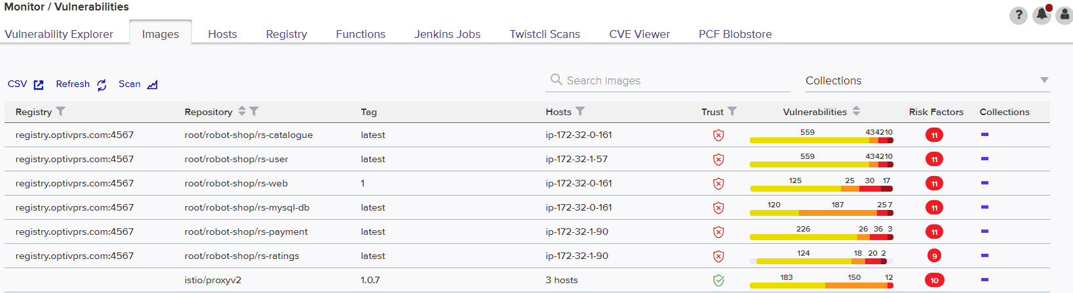Viewport: 1073px width, 293px height.
Task: Click the Registry column filter icon
Action: tap(61, 112)
